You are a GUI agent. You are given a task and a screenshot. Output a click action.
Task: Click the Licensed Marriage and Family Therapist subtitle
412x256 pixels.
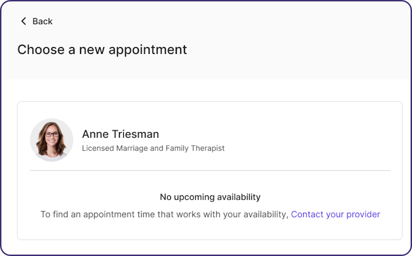[x=153, y=148]
